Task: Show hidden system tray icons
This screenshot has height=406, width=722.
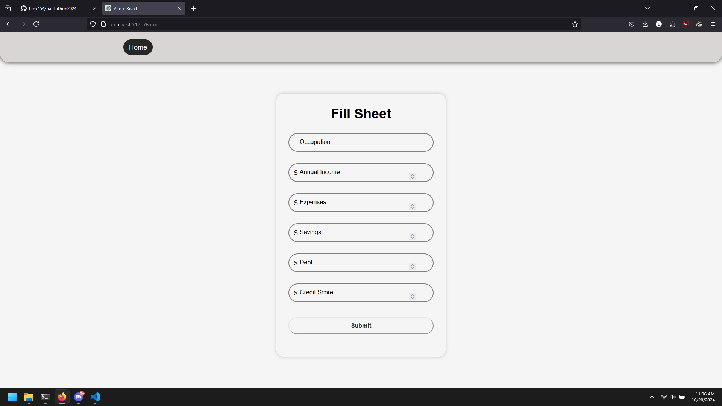Action: tap(652, 397)
